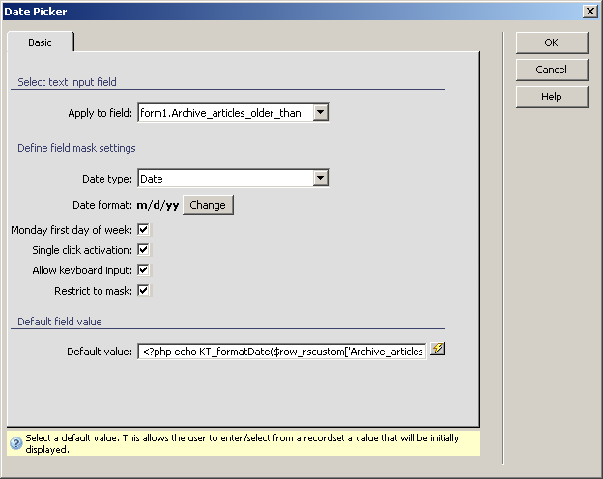Image resolution: width=603 pixels, height=479 pixels.
Task: Disable Single click activation checkbox
Action: click(x=143, y=250)
